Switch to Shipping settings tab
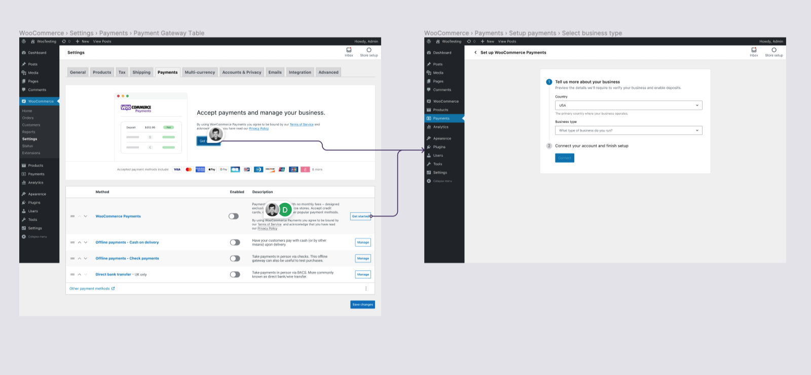The height and width of the screenshot is (375, 811). [x=141, y=72]
